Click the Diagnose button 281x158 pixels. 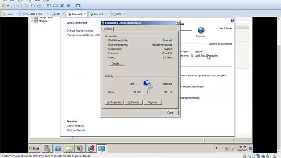point(152,102)
